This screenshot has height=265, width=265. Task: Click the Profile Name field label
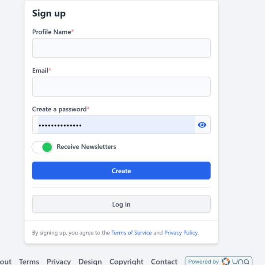pos(52,32)
